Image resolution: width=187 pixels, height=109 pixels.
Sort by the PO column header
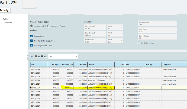click(120, 64)
